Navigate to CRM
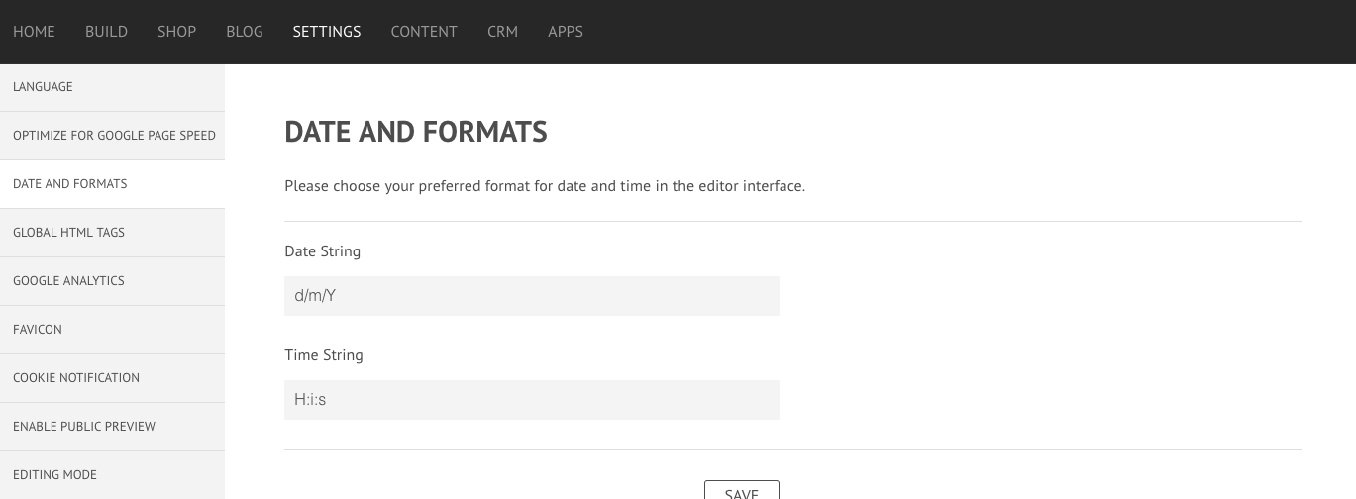Viewport: 1356px width, 499px height. (502, 32)
